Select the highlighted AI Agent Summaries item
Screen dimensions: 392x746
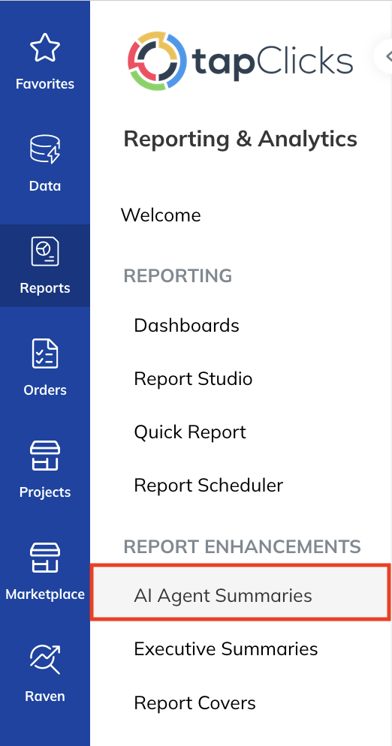[x=240, y=592]
